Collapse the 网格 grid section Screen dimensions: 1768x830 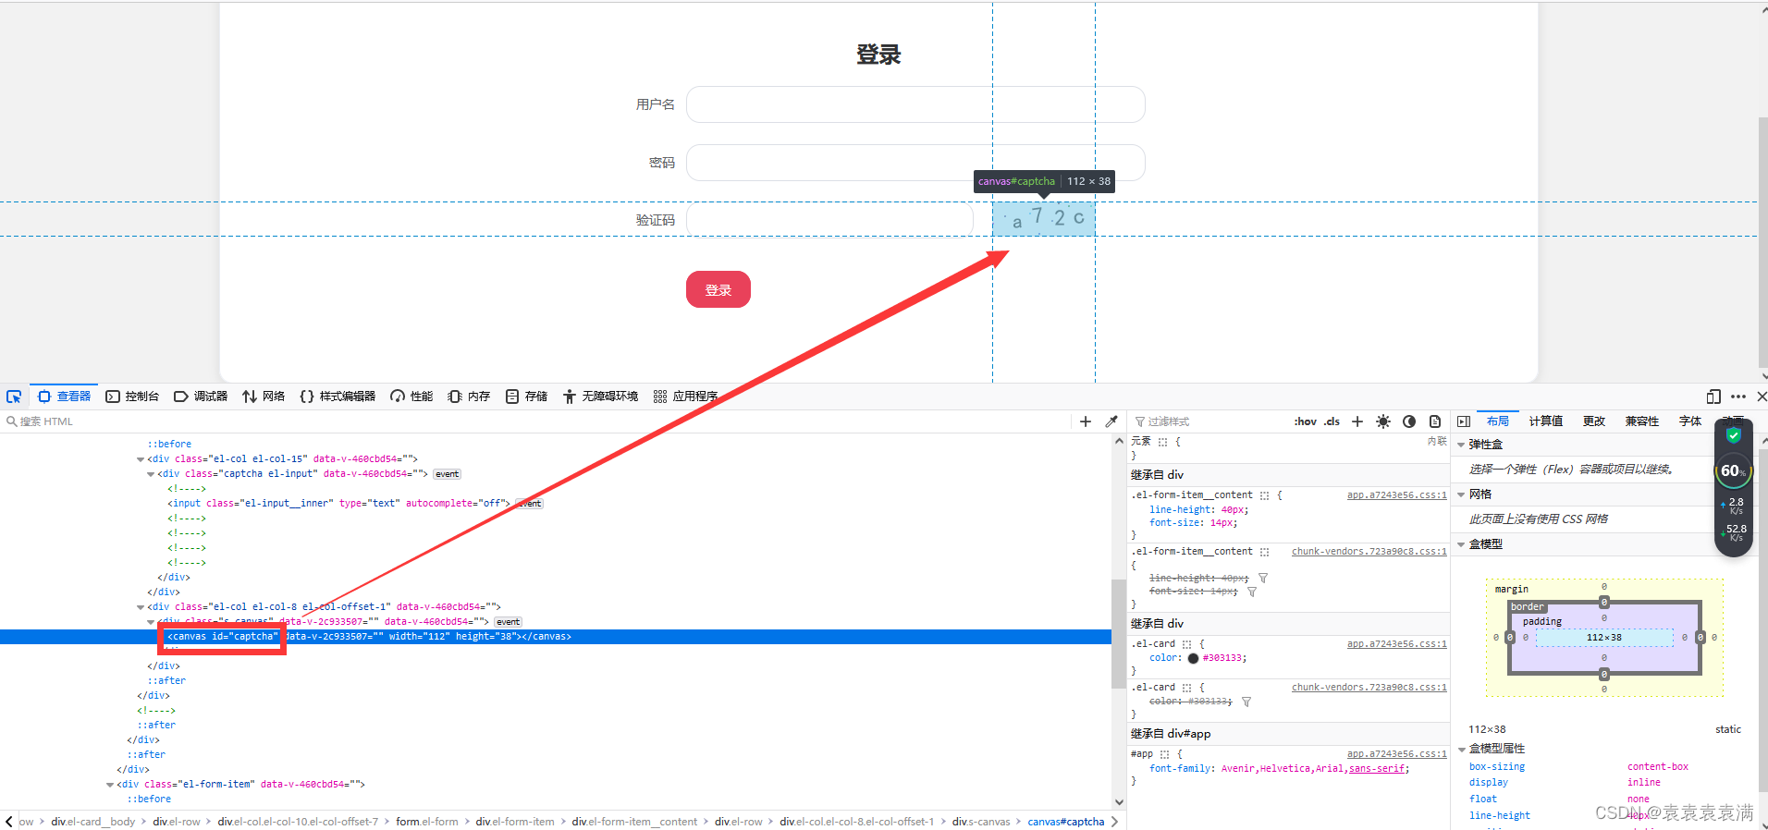tap(1461, 494)
